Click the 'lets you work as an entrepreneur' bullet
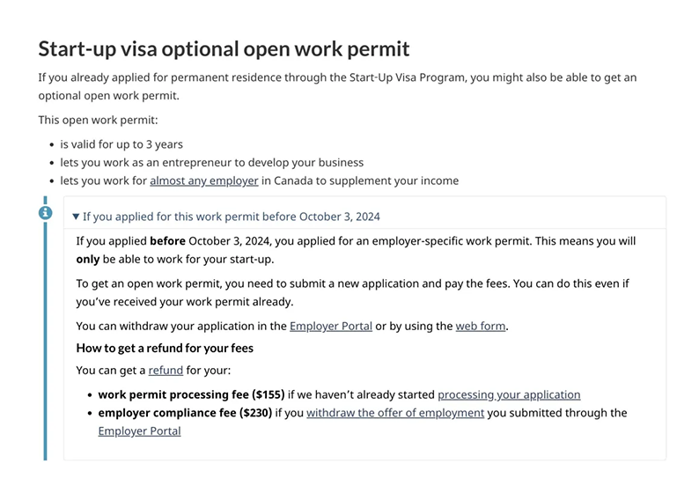The image size is (699, 493). pyautogui.click(x=211, y=163)
